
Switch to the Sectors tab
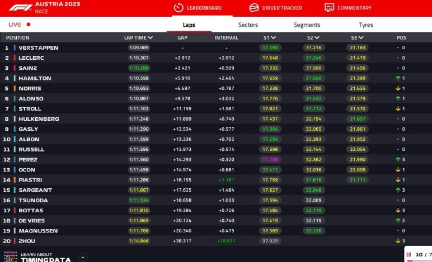(248, 25)
